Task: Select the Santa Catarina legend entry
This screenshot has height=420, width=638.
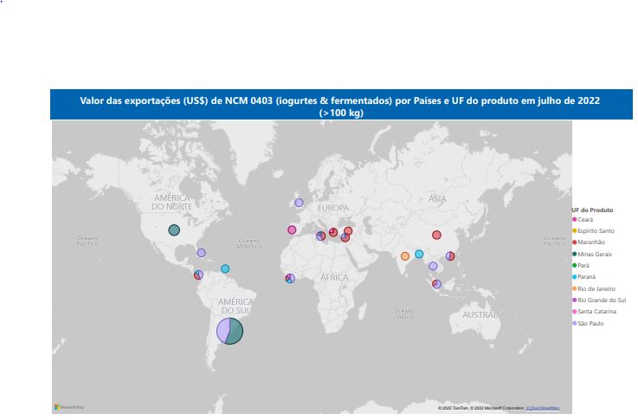Action: click(x=594, y=312)
